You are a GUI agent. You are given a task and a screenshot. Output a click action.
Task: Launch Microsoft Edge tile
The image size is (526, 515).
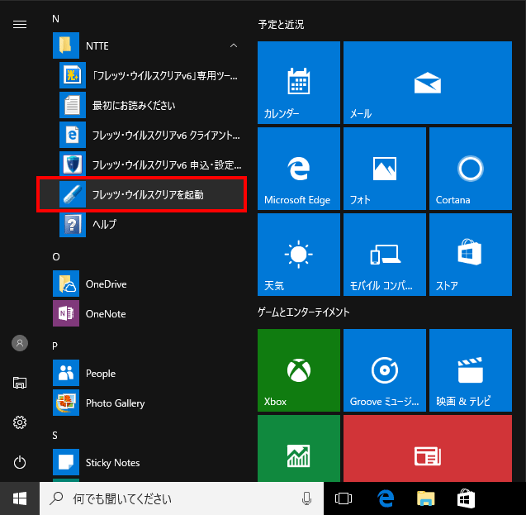[x=298, y=168]
